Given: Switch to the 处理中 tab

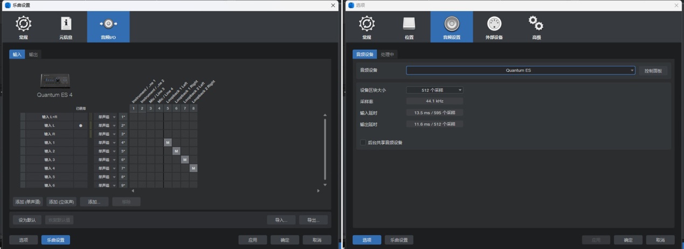Looking at the screenshot, I should coord(387,54).
